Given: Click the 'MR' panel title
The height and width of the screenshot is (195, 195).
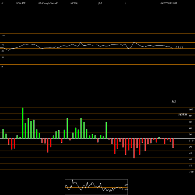Looking at the screenshot, I should (174, 101).
